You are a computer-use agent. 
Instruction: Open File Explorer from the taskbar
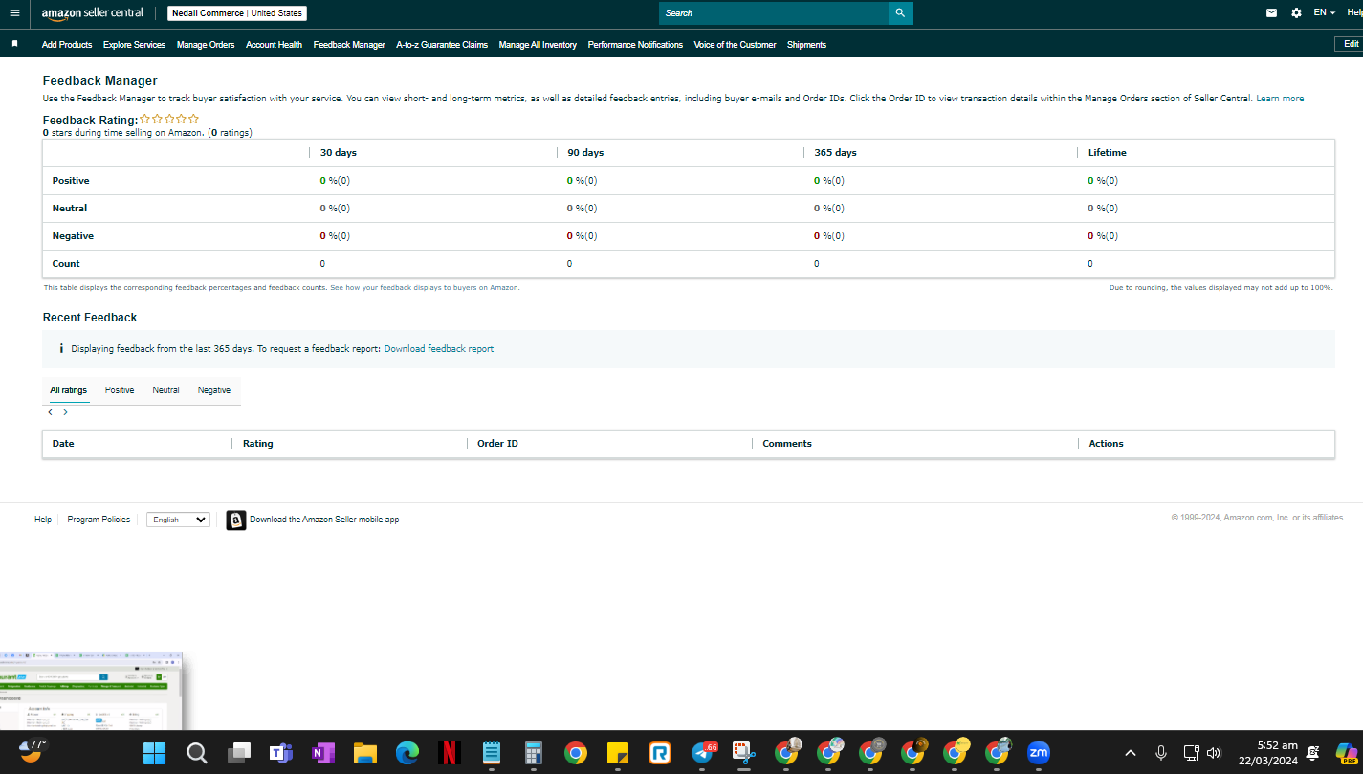click(x=364, y=753)
